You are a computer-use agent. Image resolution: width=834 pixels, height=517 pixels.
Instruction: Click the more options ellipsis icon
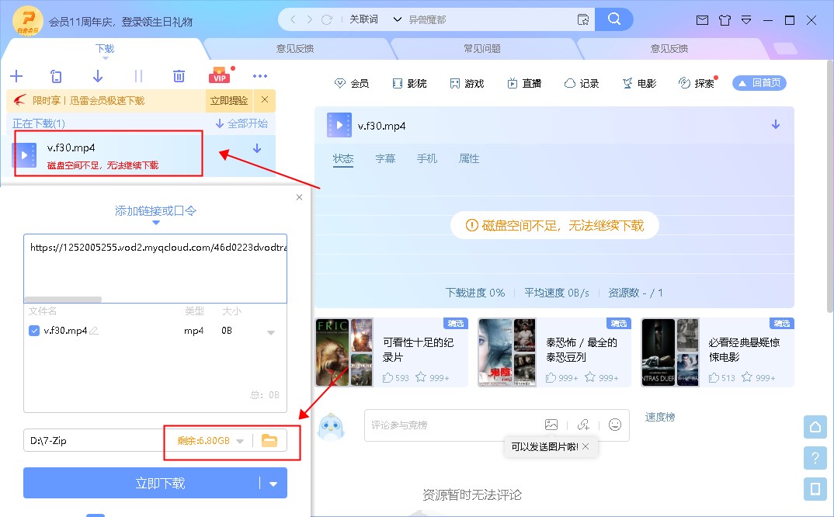(x=260, y=76)
